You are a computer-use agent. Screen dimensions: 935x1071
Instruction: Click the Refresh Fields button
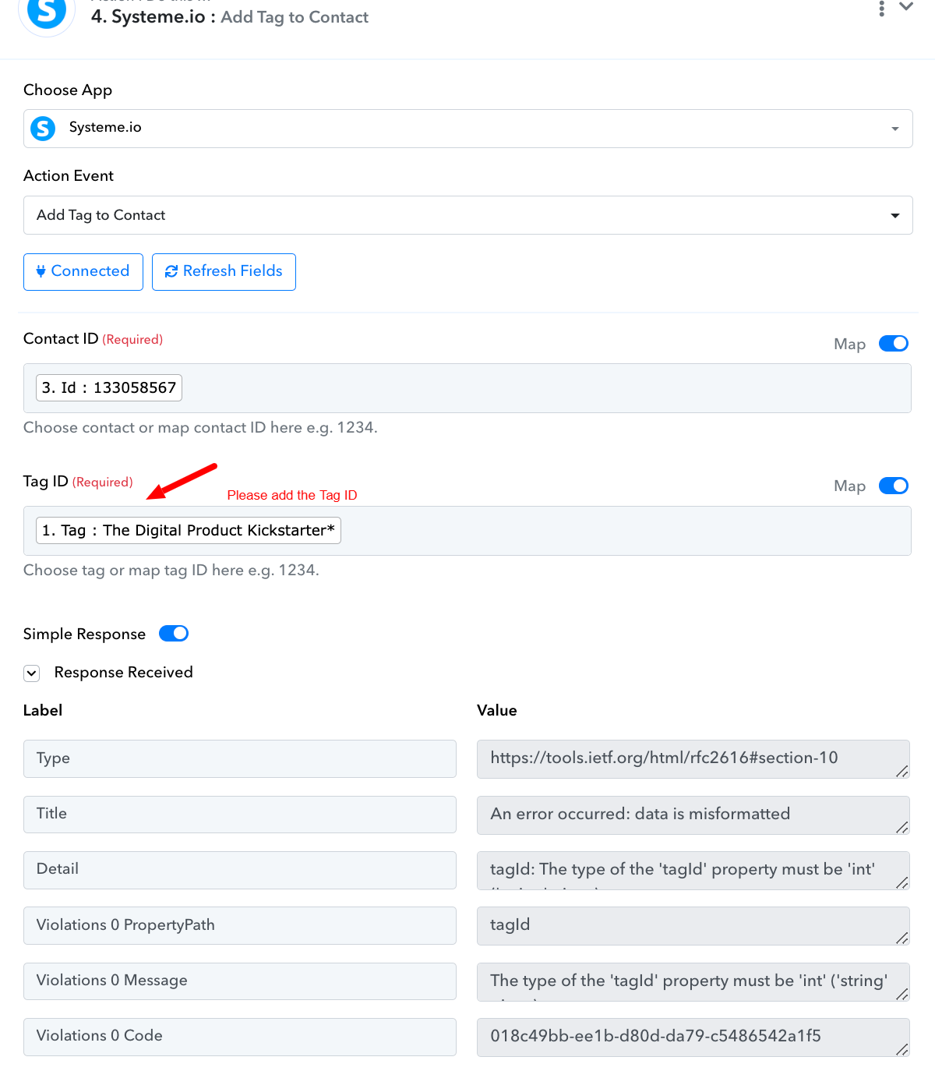[x=224, y=272]
